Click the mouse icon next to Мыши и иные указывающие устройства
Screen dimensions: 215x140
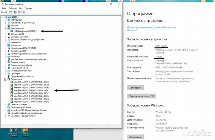coord(9,59)
